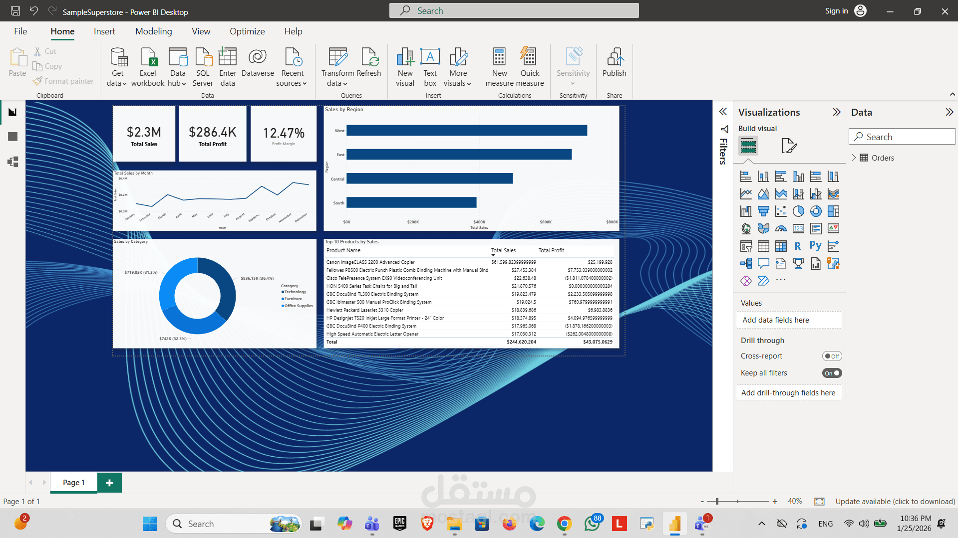The height and width of the screenshot is (538, 958).
Task: Click the zoom in plus button
Action: (775, 502)
